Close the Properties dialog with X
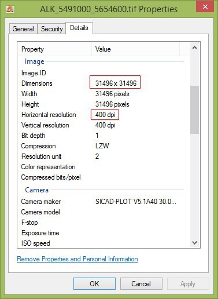The height and width of the screenshot is (299, 218). tap(205, 6)
